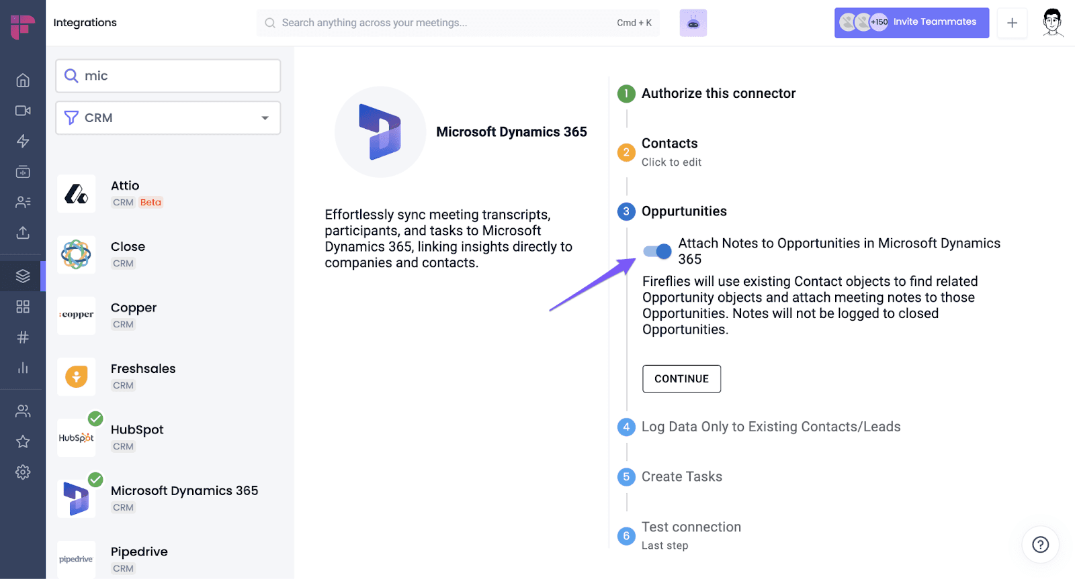Click the Search anything across meetings field

point(458,23)
